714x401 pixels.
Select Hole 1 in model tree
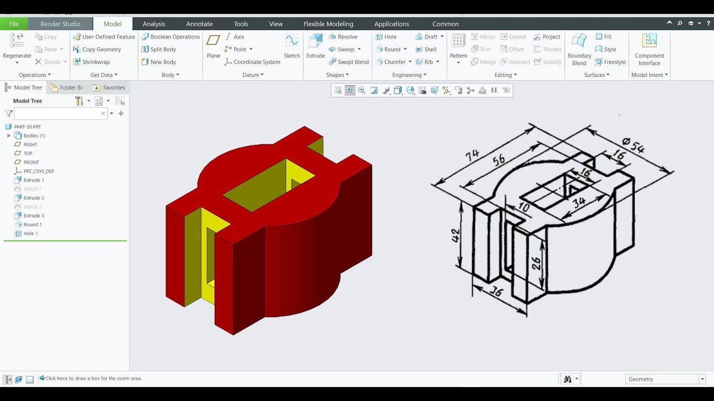click(26, 233)
